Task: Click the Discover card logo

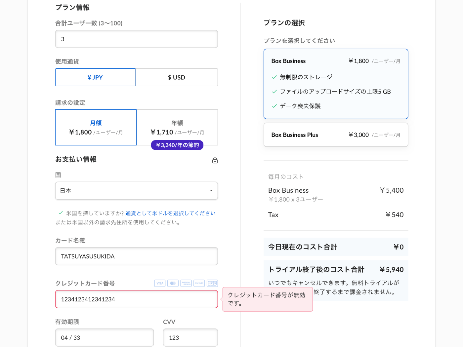Action: 199,283
